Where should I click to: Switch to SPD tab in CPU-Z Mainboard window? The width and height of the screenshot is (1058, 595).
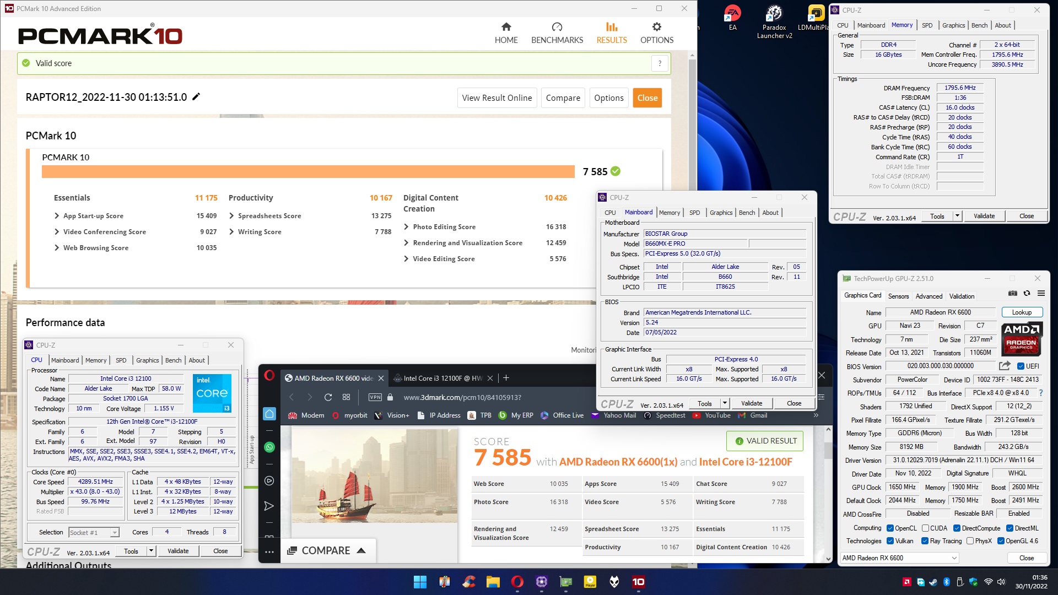[x=694, y=213]
